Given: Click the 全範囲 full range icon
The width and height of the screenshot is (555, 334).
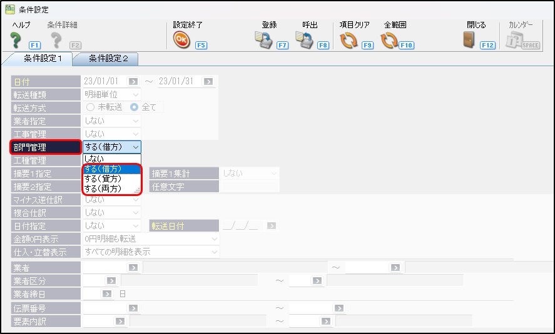Looking at the screenshot, I should tap(389, 41).
